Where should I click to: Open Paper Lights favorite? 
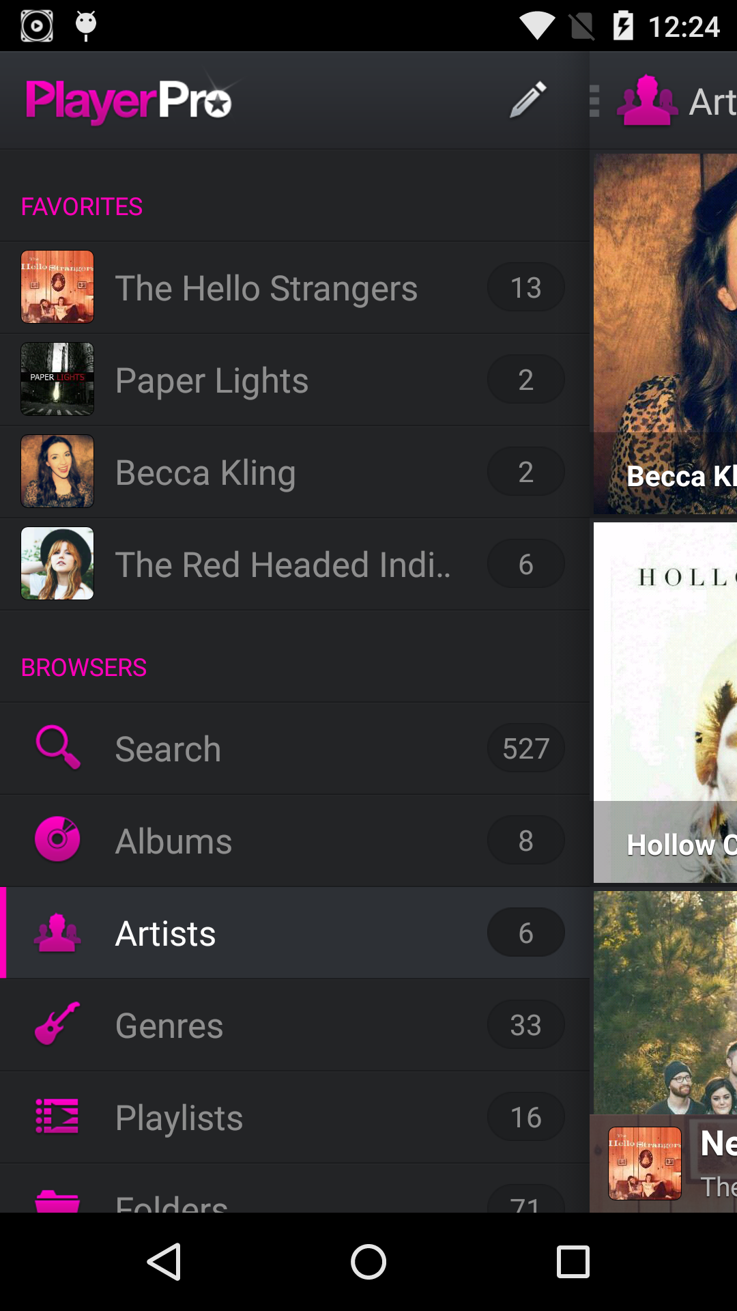point(295,379)
